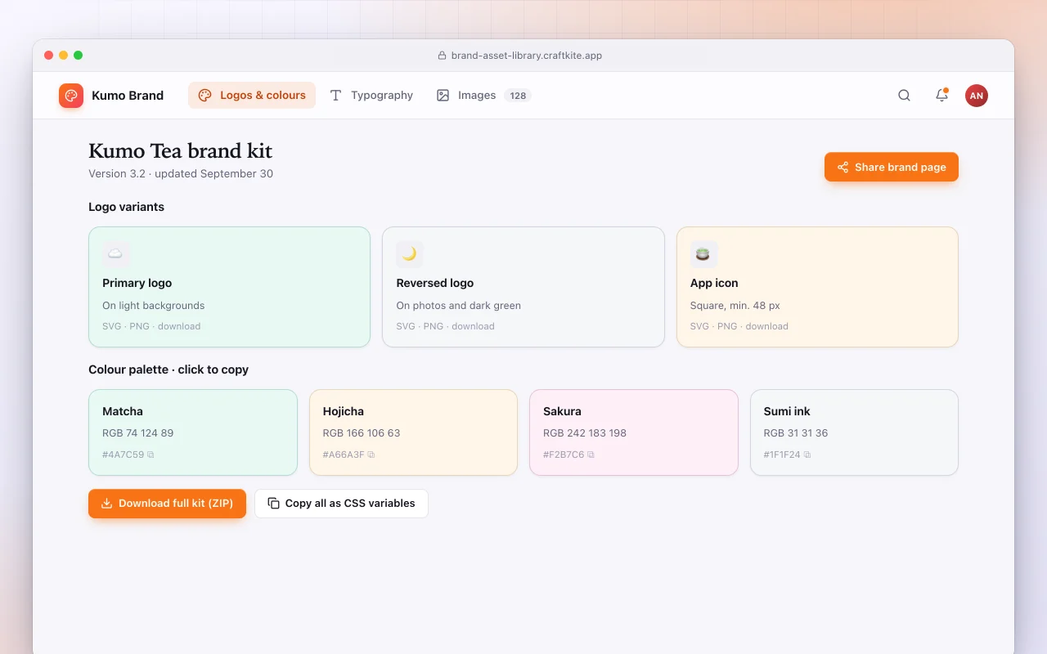Click the browser address bar URL
This screenshot has width=1047, height=654.
[527, 56]
